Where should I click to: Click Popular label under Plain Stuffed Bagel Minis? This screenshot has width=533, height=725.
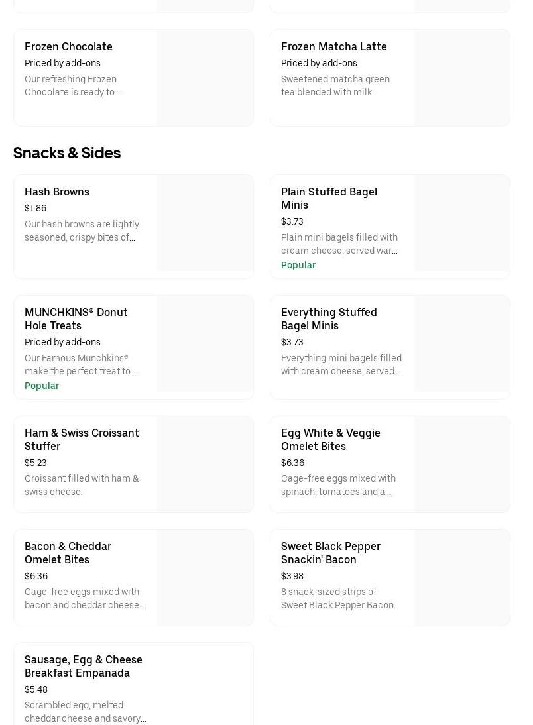point(298,265)
